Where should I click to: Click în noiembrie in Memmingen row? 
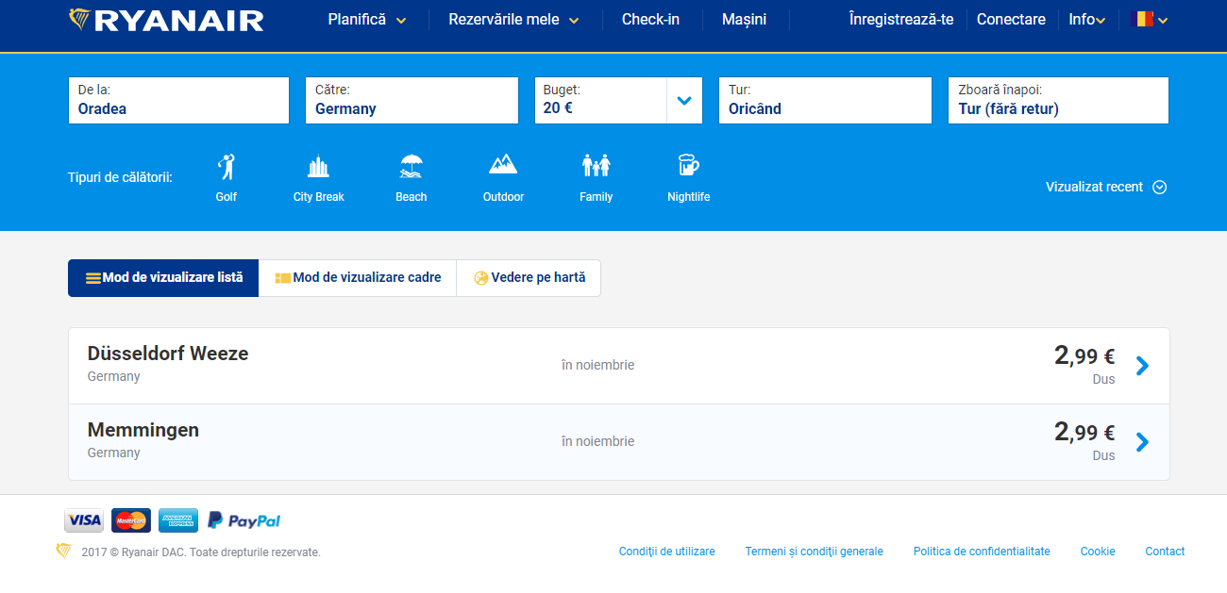pyautogui.click(x=597, y=441)
